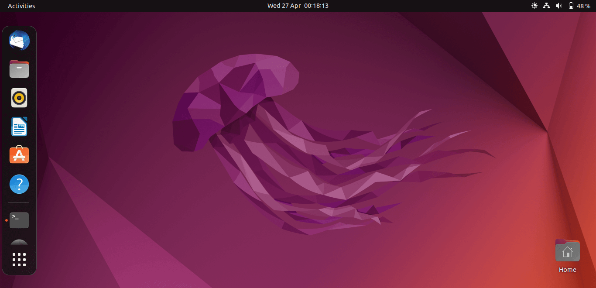Open the Activities overview

21,6
